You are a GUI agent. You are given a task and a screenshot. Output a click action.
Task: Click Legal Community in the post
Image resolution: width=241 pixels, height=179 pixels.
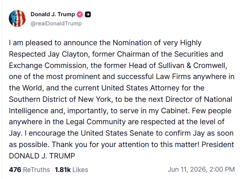(x=96, y=122)
